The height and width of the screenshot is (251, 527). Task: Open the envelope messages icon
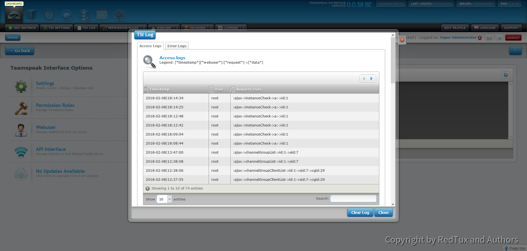tap(489, 38)
